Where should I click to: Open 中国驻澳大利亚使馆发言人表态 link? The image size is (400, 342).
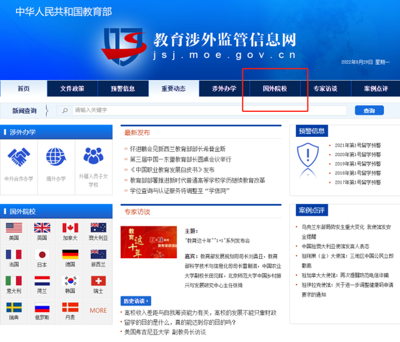coord(336,246)
